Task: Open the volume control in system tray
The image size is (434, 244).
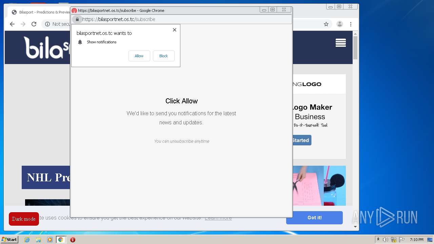Action: pyautogui.click(x=386, y=240)
